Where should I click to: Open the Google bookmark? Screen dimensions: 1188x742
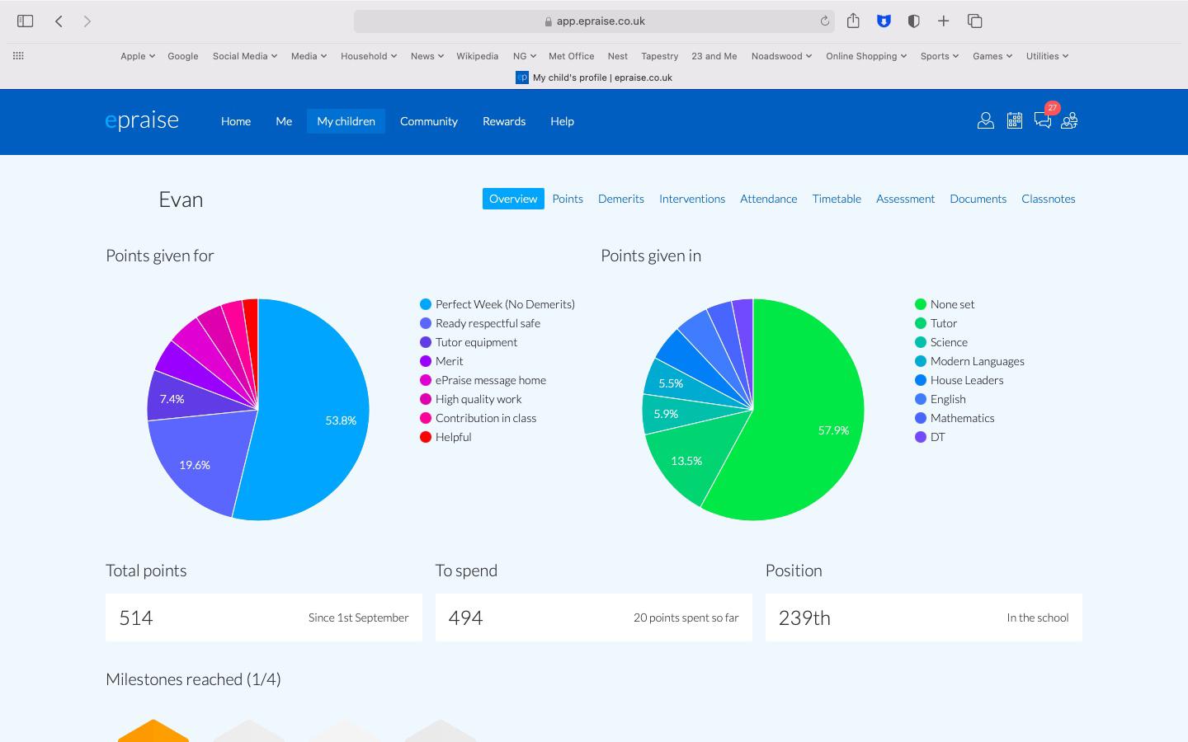pos(183,56)
